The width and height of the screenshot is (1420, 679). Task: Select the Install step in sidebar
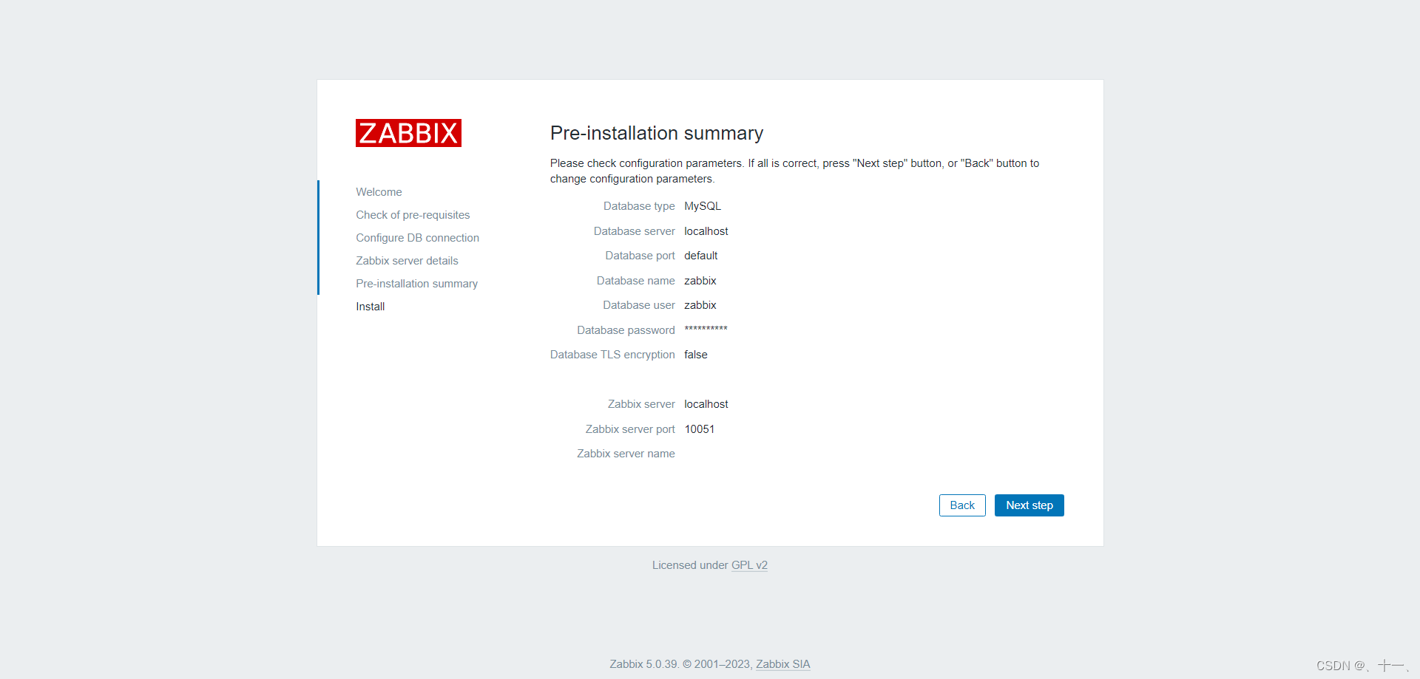(x=370, y=307)
